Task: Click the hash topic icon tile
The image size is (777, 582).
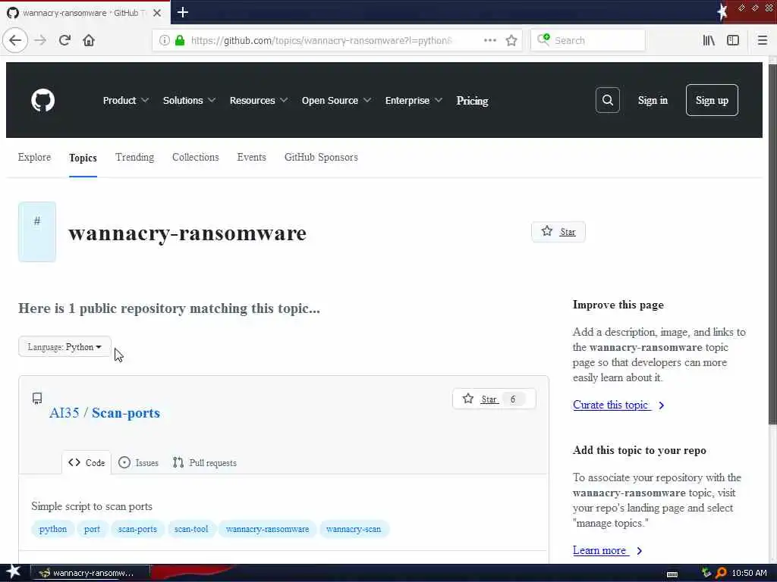Action: tap(37, 232)
